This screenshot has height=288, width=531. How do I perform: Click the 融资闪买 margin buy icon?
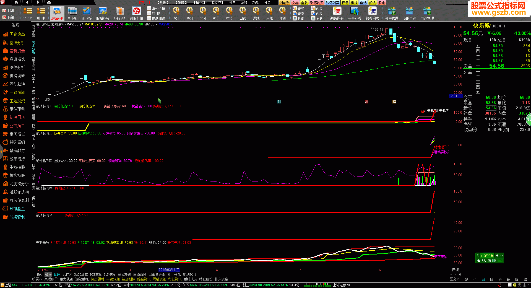coord(337,14)
